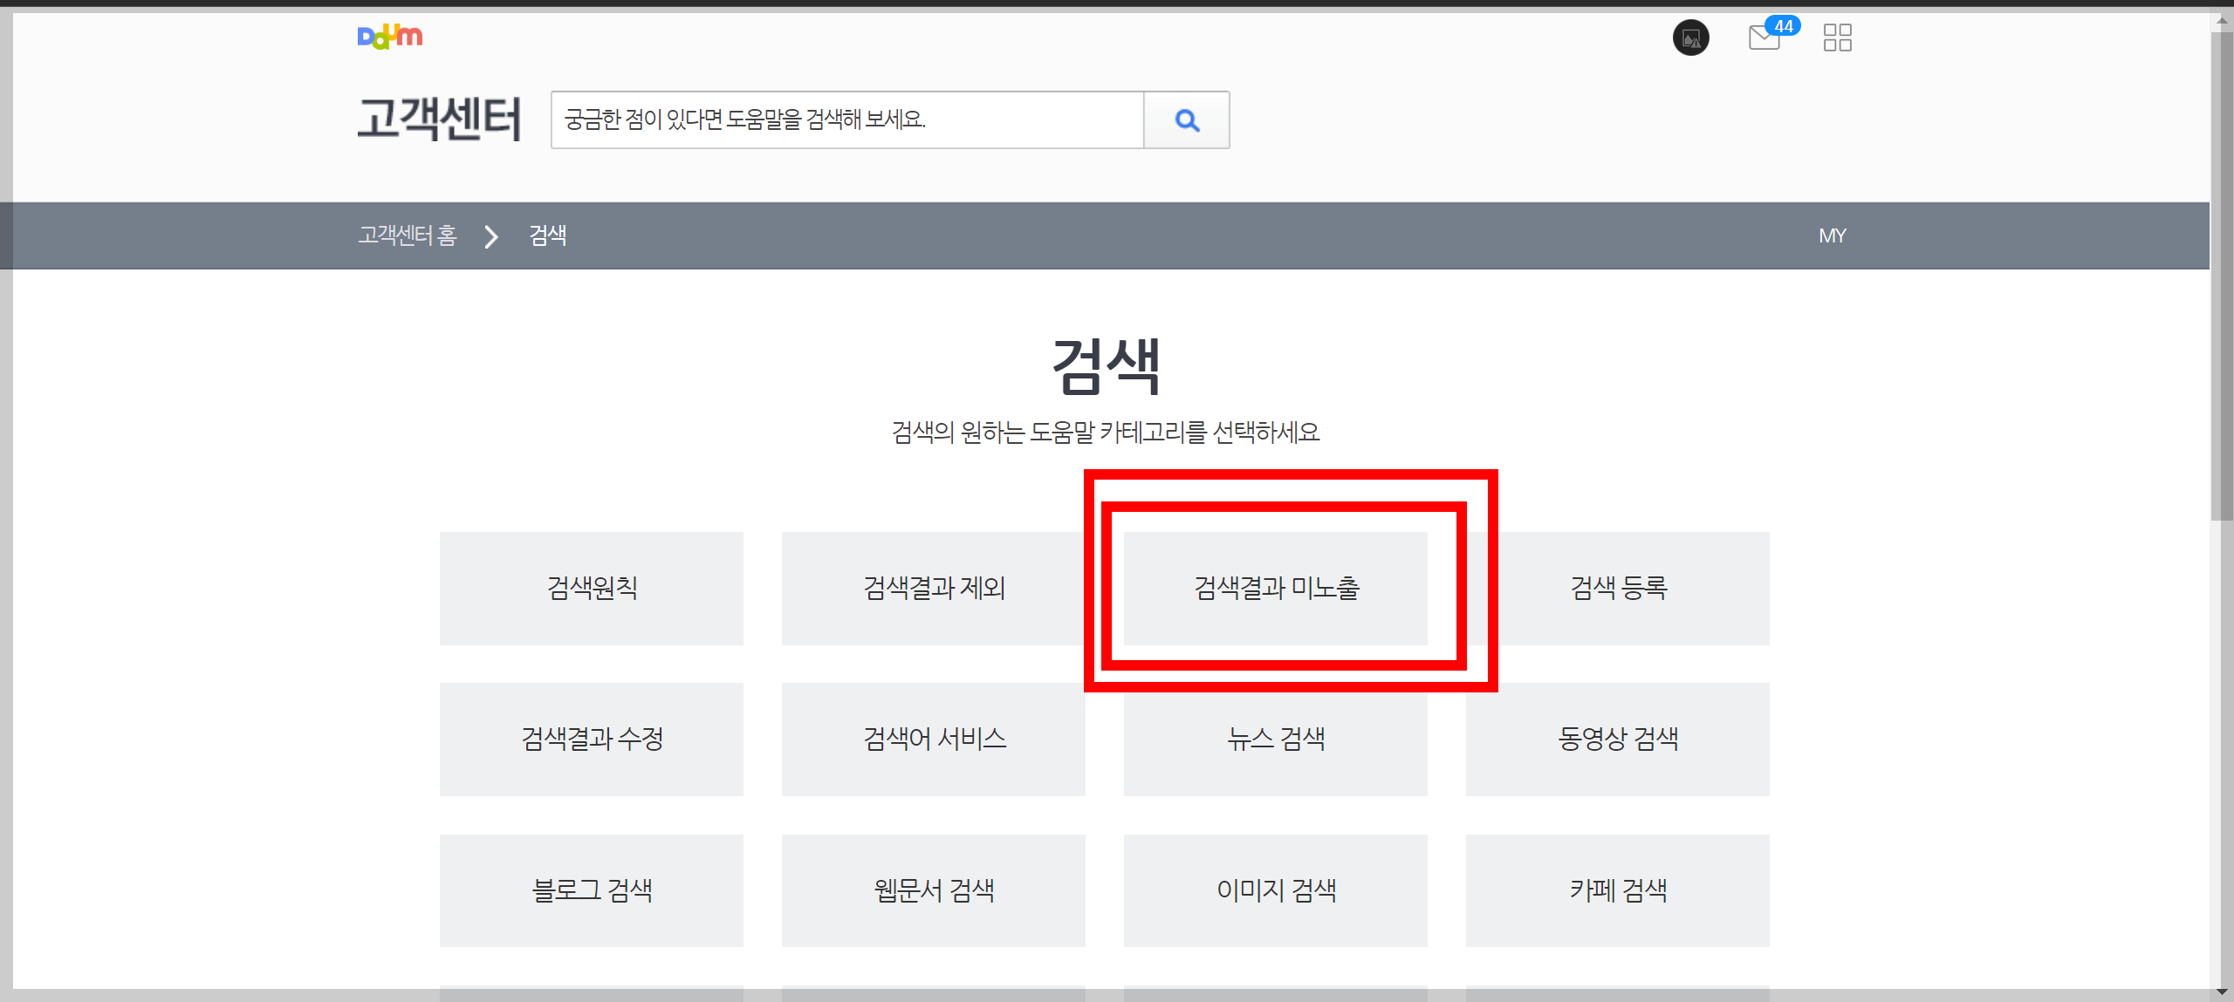Open the grid services menu icon
The height and width of the screenshot is (1002, 2234).
click(x=1837, y=38)
